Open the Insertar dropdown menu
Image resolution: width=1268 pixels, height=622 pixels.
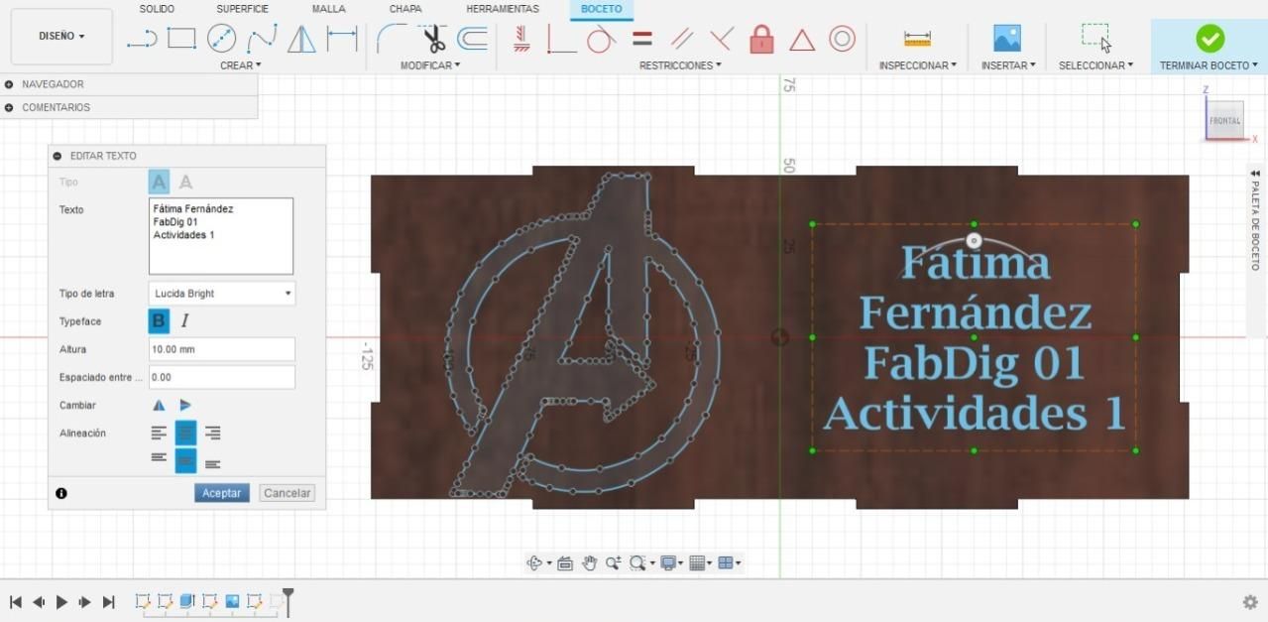tap(1008, 65)
